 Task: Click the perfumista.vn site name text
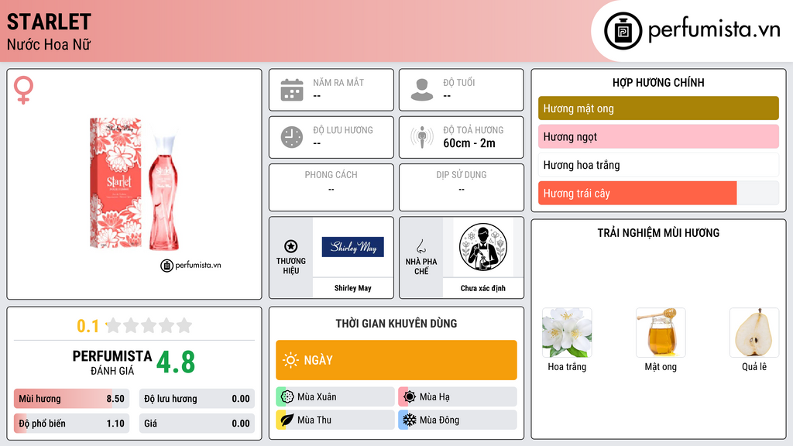pyautogui.click(x=714, y=30)
